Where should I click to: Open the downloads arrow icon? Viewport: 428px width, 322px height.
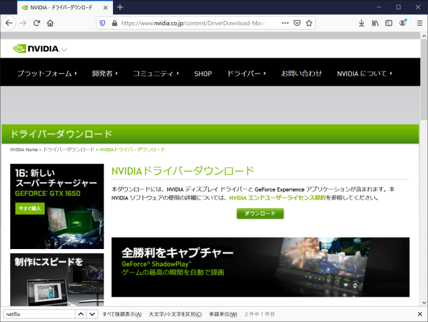(361, 23)
